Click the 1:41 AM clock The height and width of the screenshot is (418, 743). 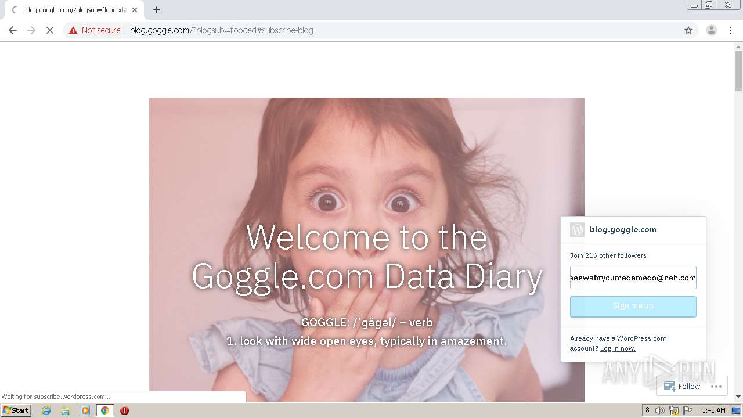713,410
